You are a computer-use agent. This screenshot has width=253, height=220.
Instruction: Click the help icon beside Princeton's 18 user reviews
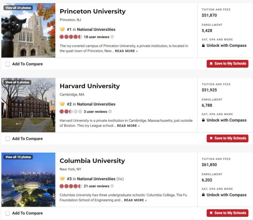pyautogui.click(x=112, y=37)
